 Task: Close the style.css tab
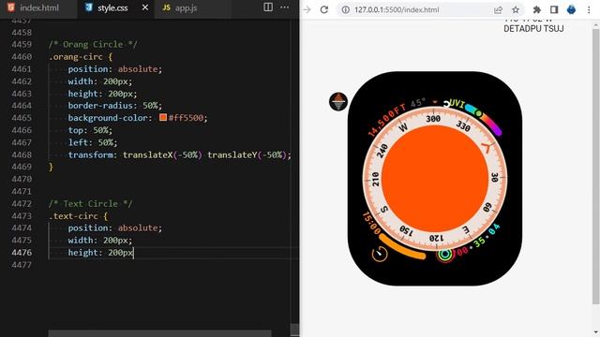[145, 7]
